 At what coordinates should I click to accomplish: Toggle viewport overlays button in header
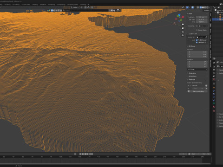point(193,7)
